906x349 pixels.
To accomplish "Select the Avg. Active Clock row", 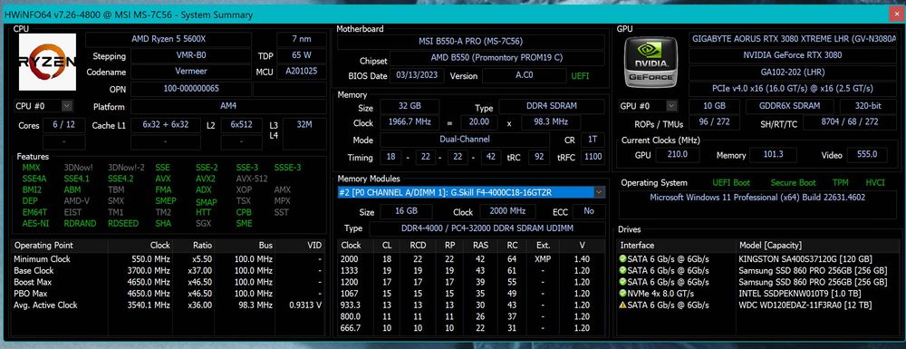I will (x=168, y=305).
